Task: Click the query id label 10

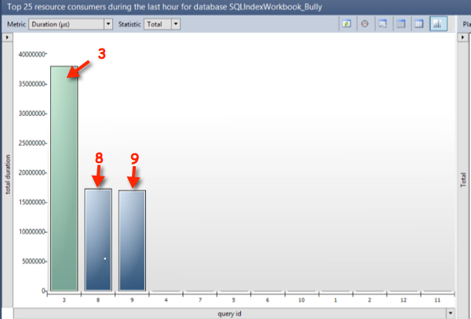Action: 301,300
